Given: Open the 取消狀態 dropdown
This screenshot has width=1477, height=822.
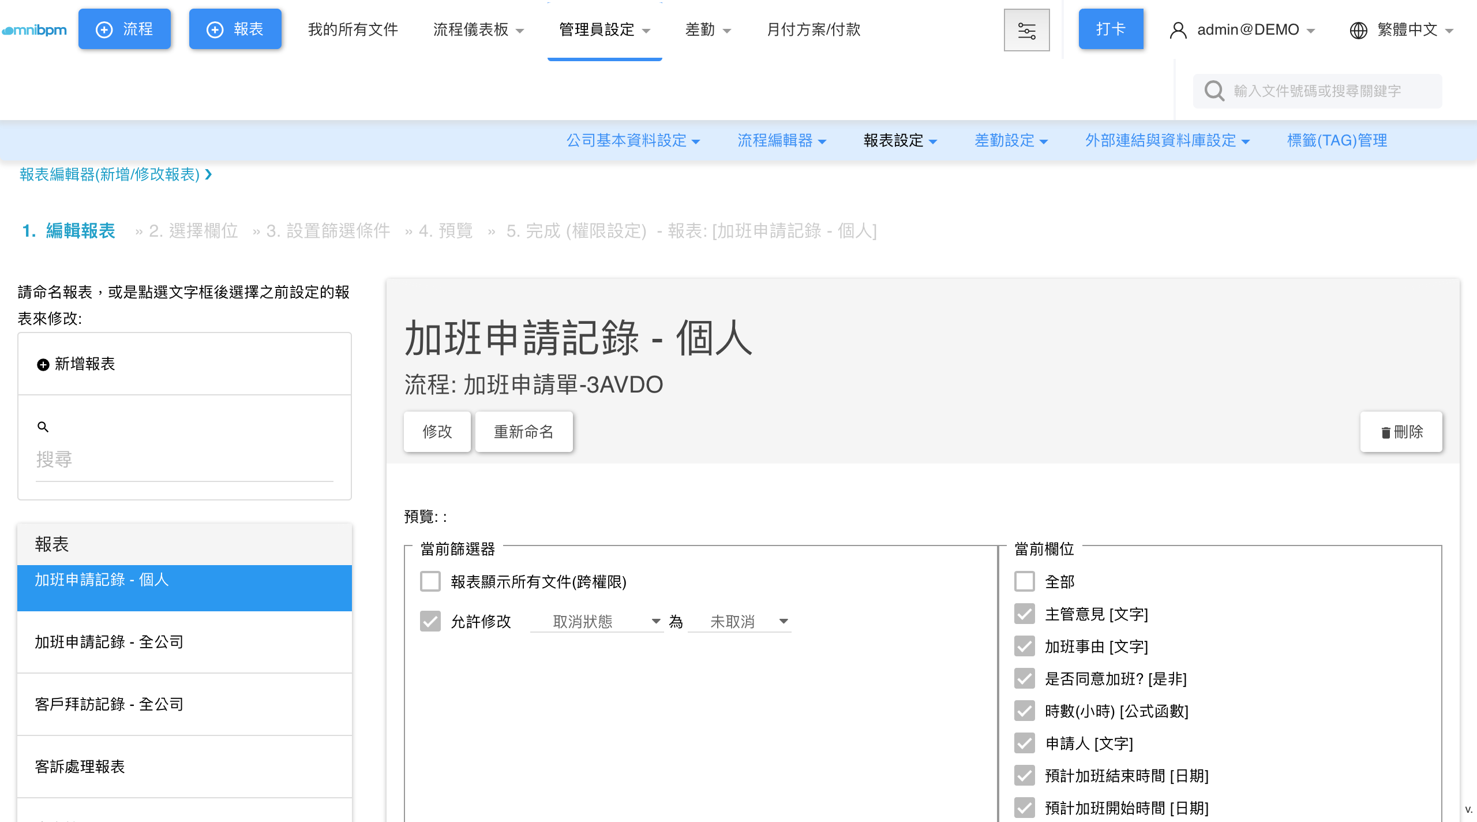Looking at the screenshot, I should point(597,622).
